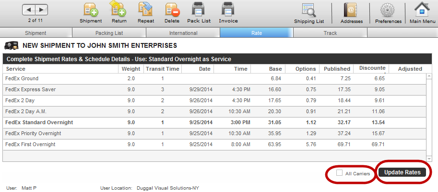Go to the previous shipment record
Screen dimensions: 438x192
pos(29,10)
